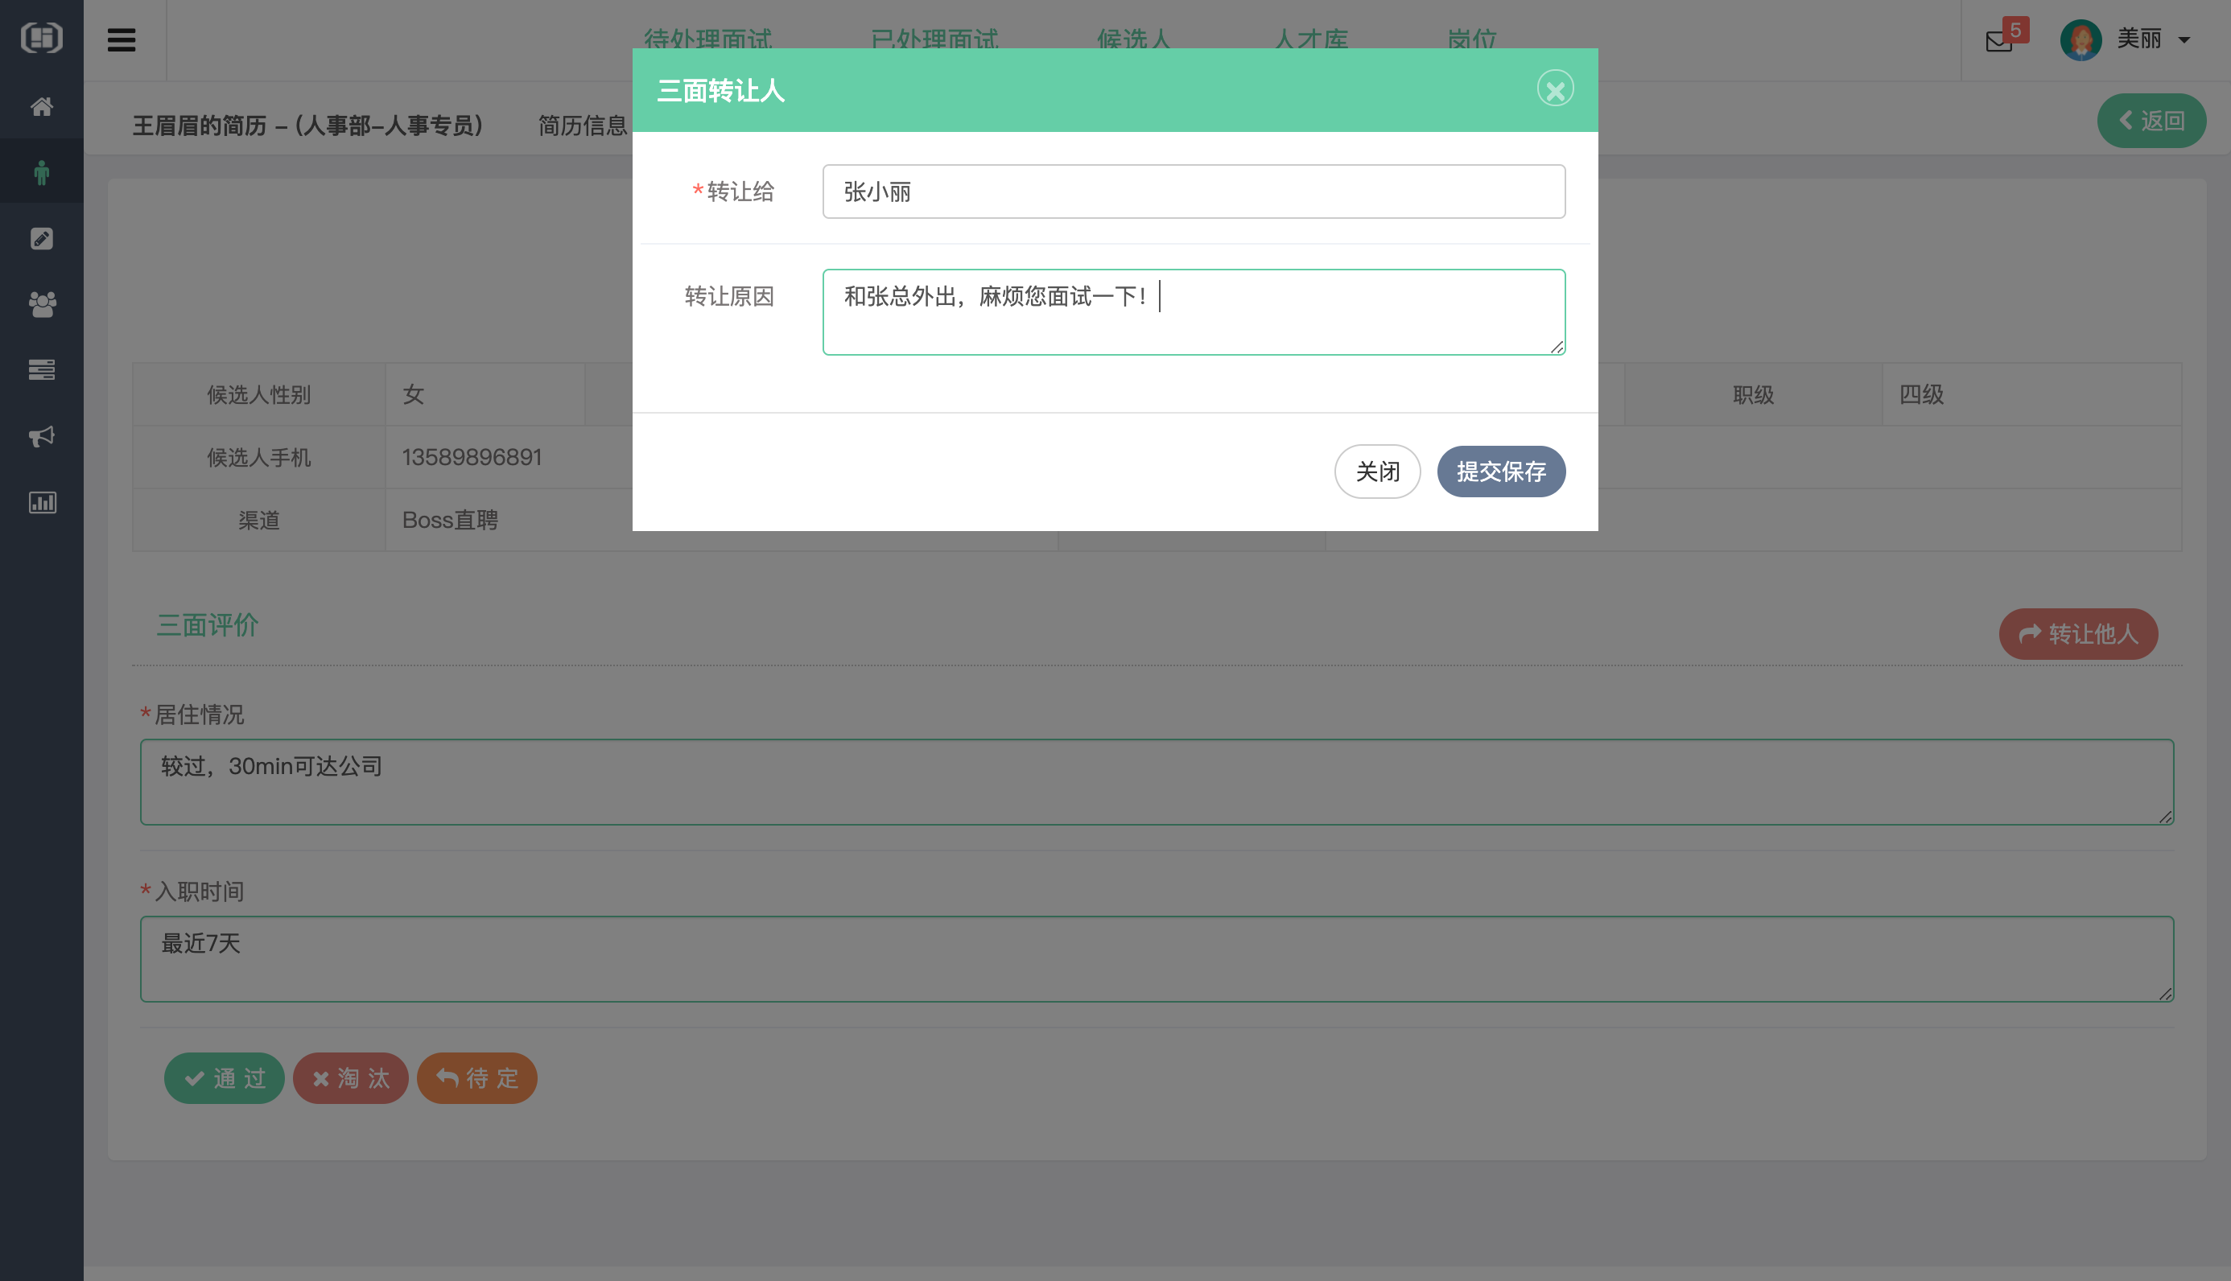Click 提交保存 to save the transfer
Image resolution: width=2231 pixels, height=1281 pixels.
point(1500,472)
